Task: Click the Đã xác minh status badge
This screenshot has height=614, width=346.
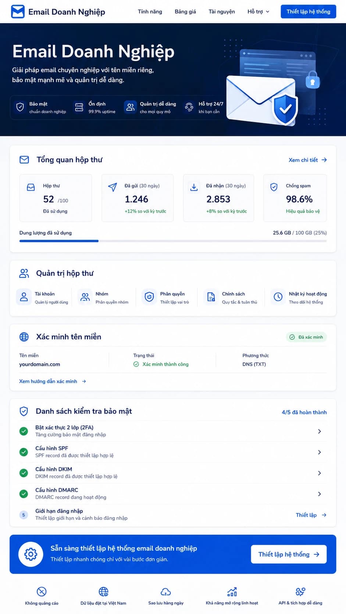Action: [x=306, y=337]
